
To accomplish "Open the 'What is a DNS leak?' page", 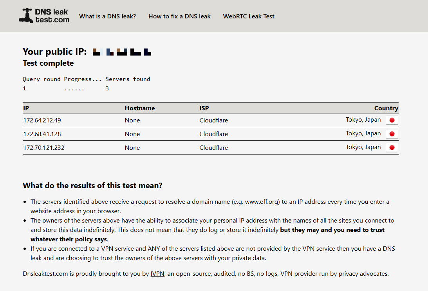I will pos(107,16).
